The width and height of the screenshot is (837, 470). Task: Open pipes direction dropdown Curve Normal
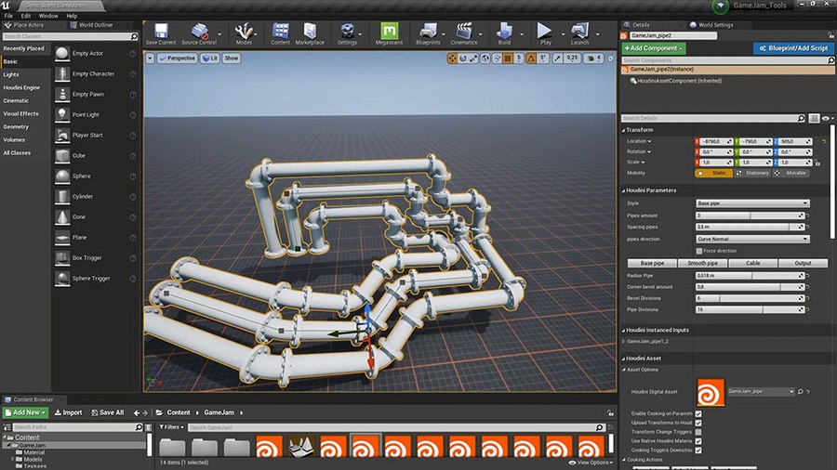(752, 239)
